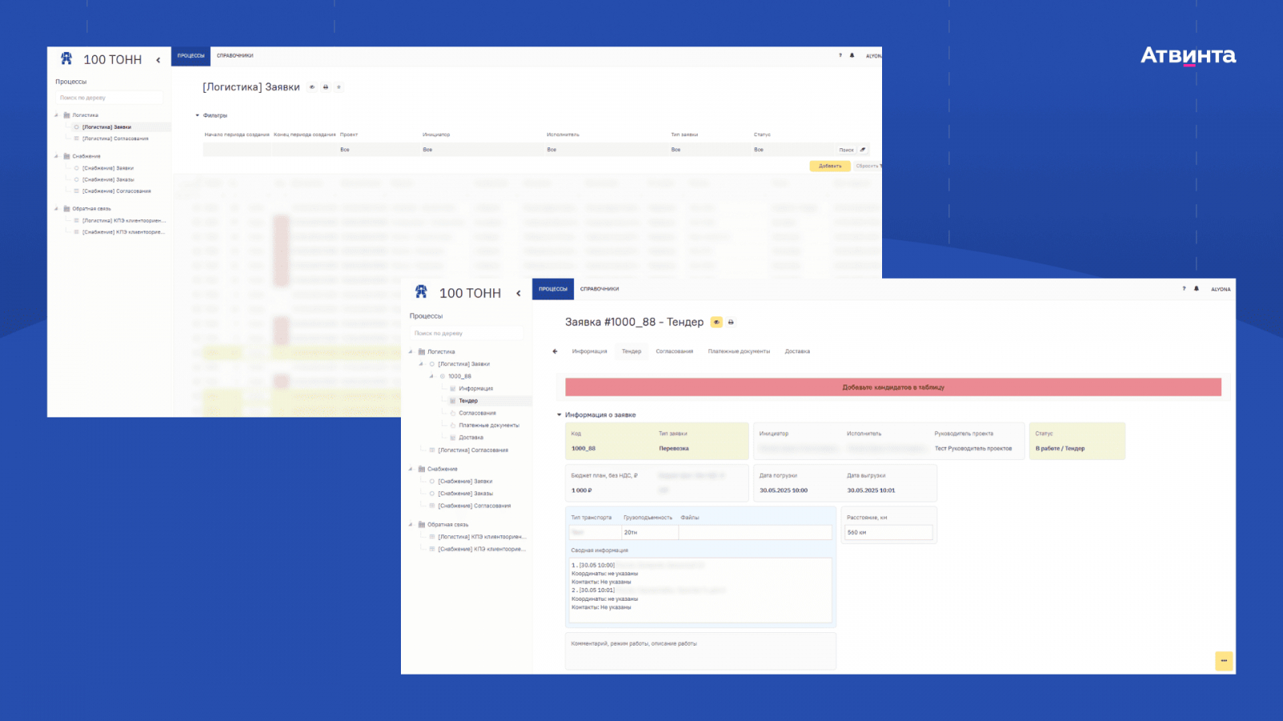1283x721 pixels.
Task: Click the eraser icon next to the Поиск button
Action: (863, 150)
